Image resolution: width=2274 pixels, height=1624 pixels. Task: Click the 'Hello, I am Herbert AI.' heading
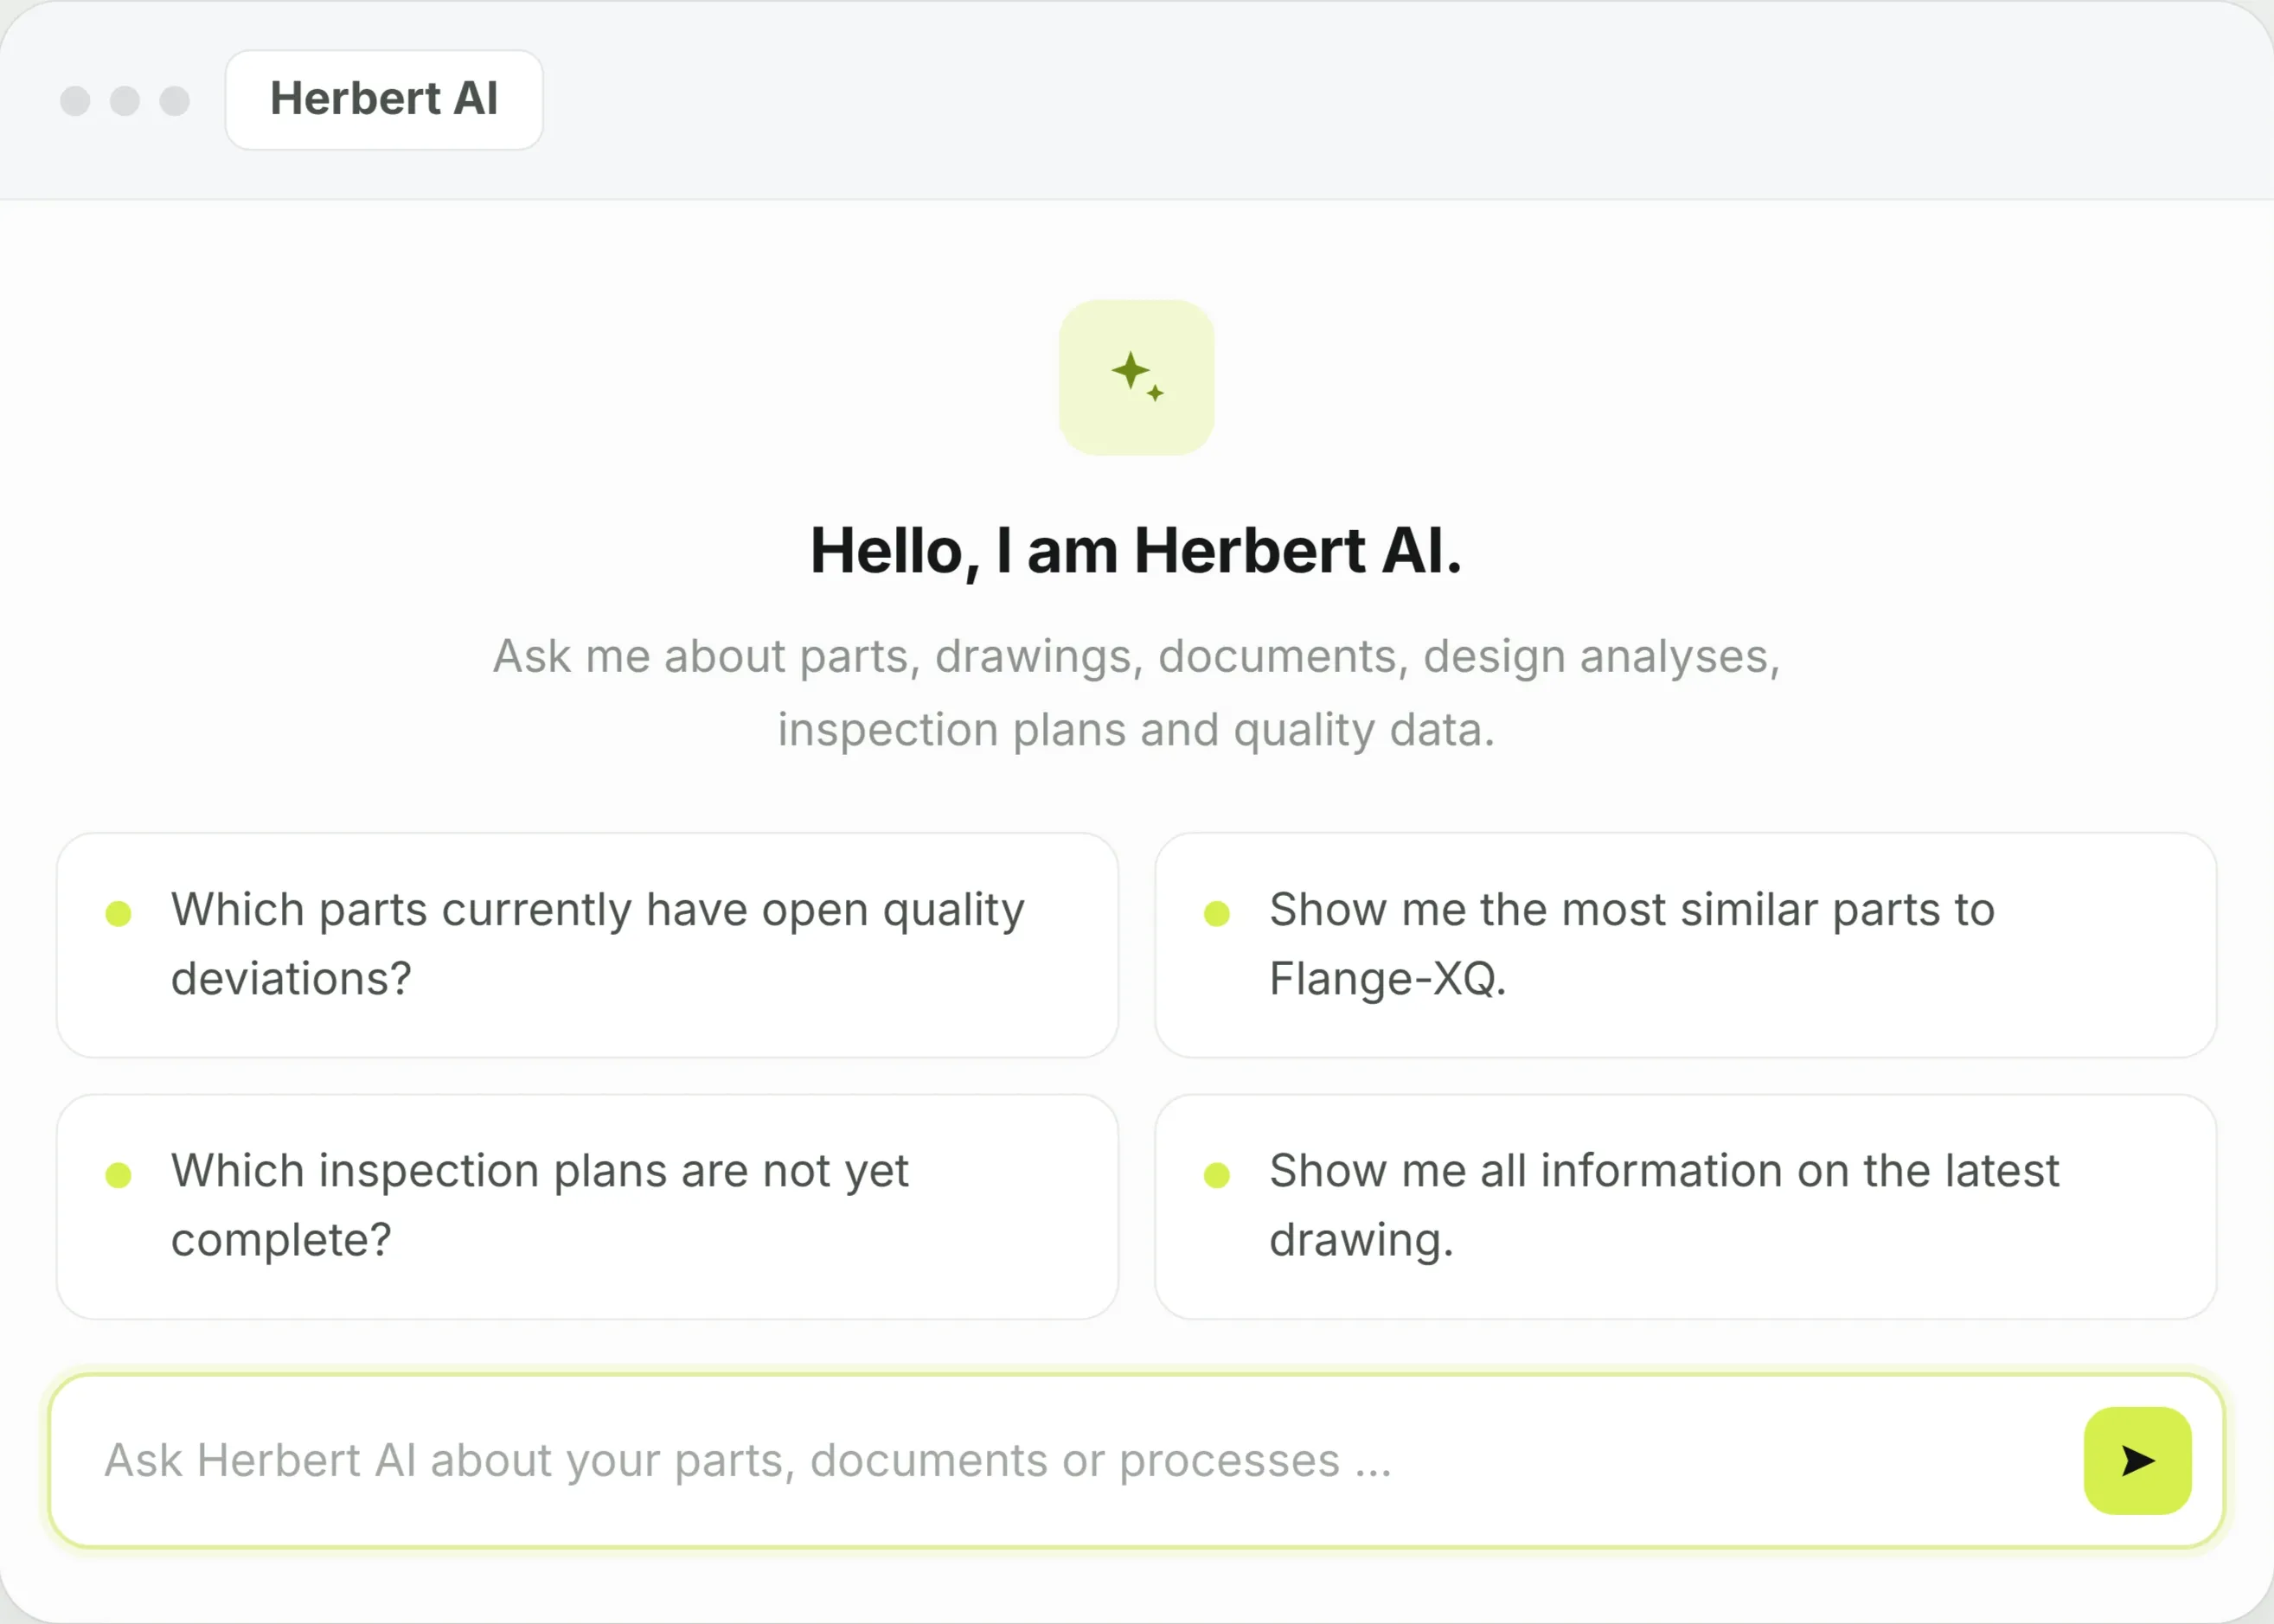(1136, 551)
